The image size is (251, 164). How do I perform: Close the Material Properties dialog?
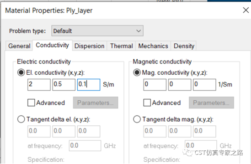[246, 10]
